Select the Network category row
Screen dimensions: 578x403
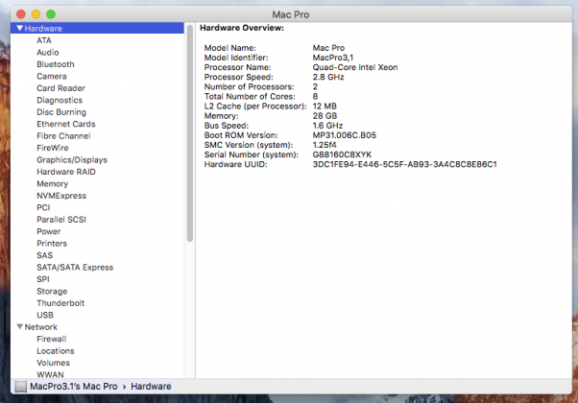[x=97, y=327]
